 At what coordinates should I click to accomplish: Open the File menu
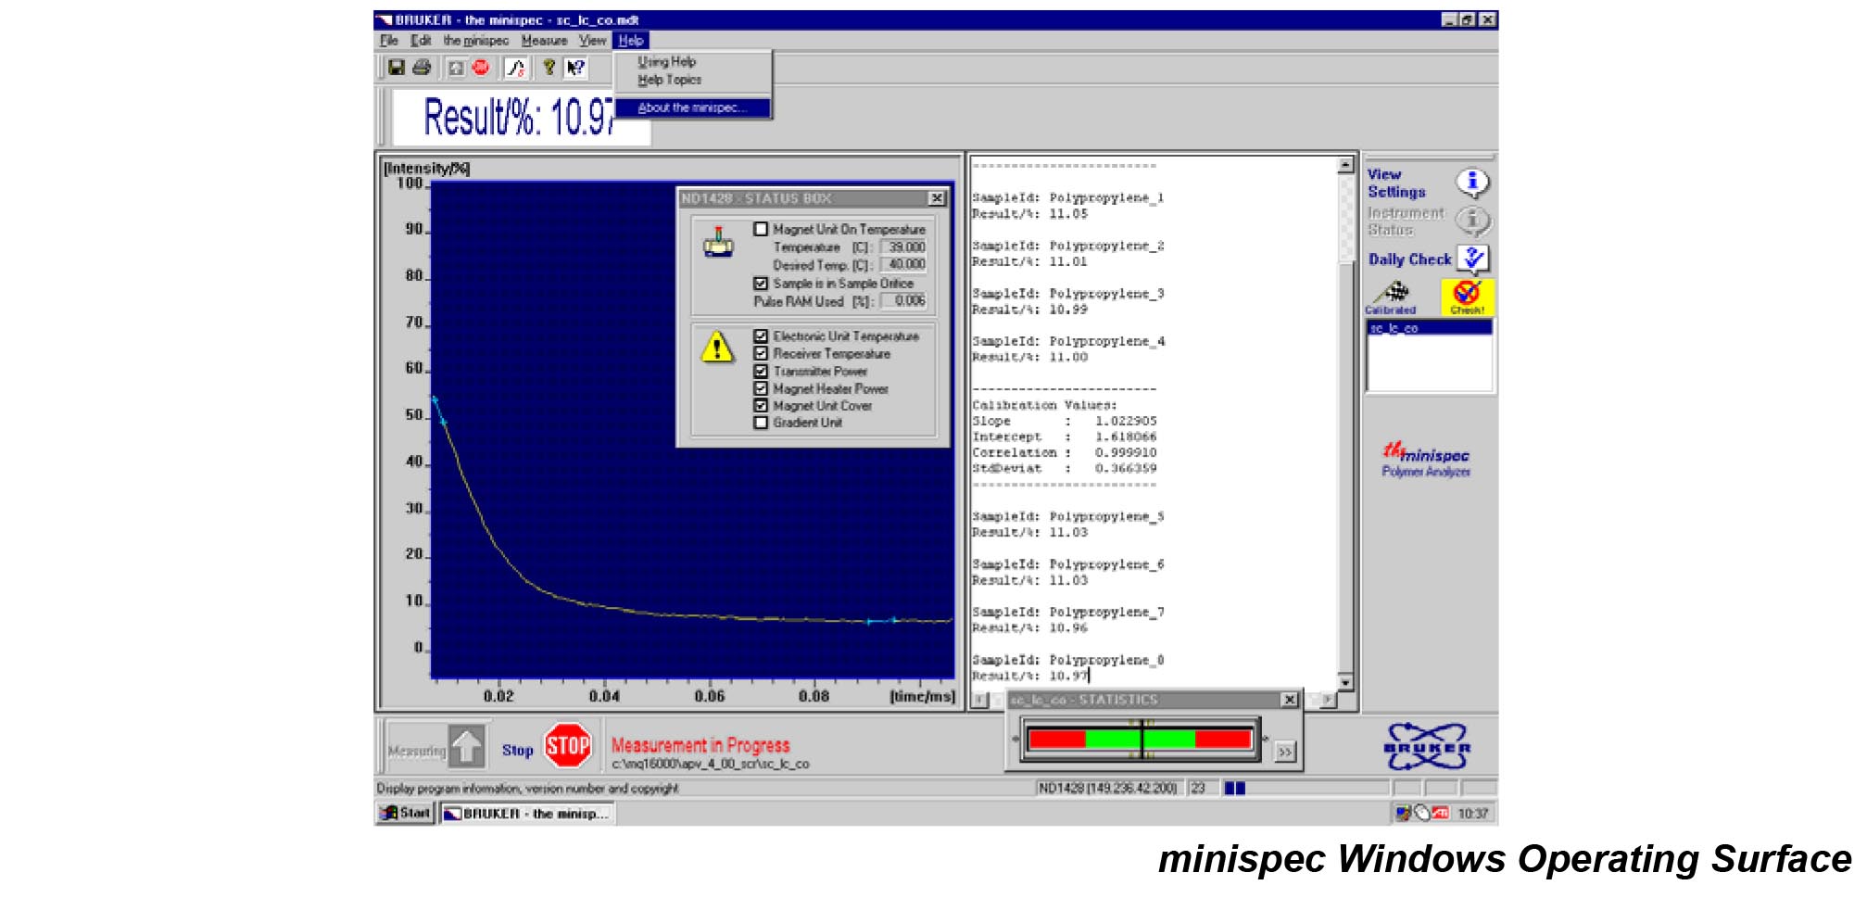point(389,41)
